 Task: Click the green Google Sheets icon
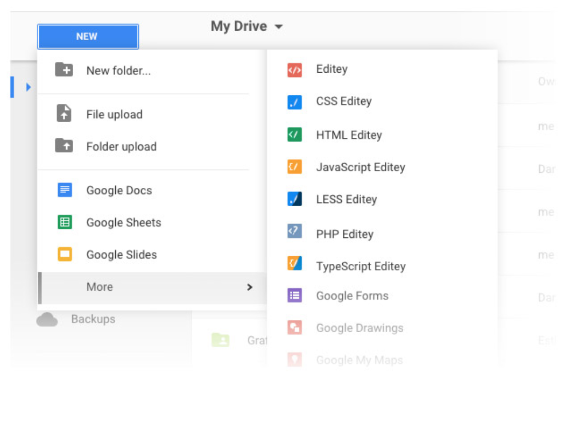tap(65, 222)
